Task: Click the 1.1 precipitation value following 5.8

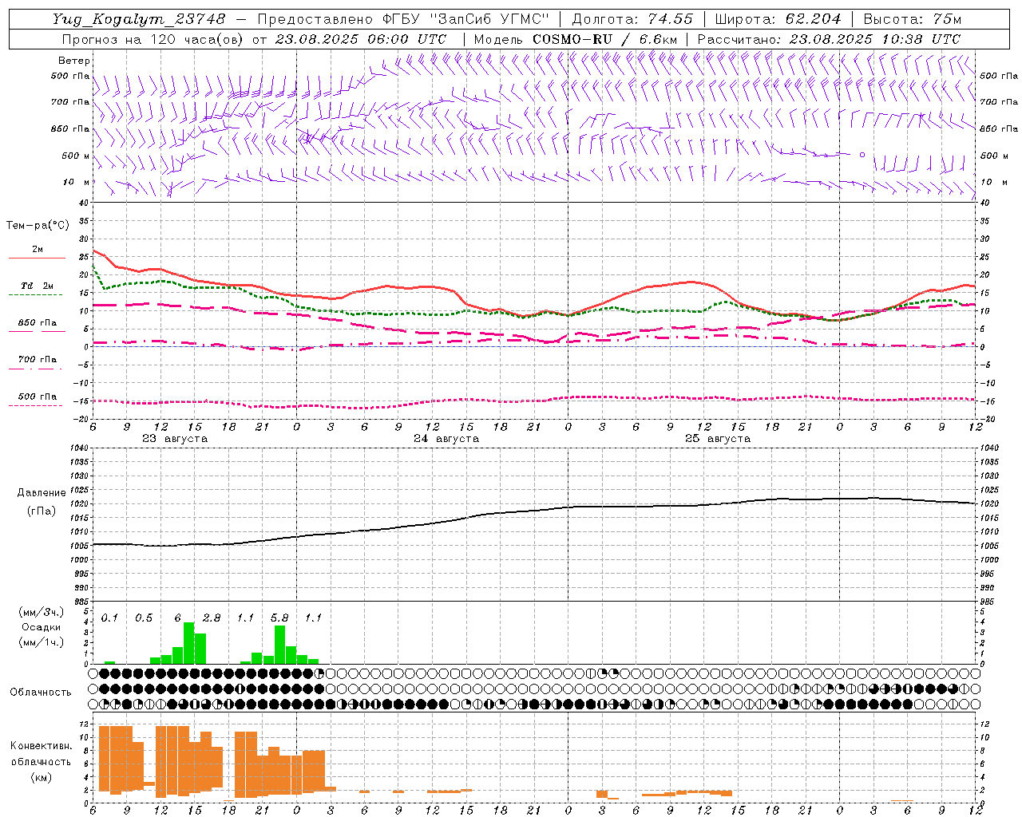Action: tap(313, 618)
